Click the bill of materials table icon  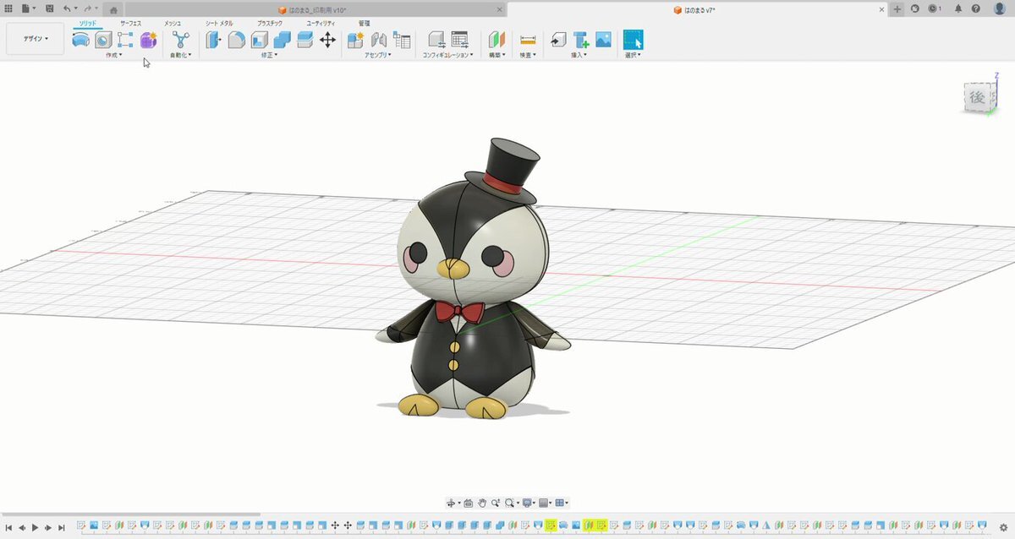pyautogui.click(x=402, y=40)
